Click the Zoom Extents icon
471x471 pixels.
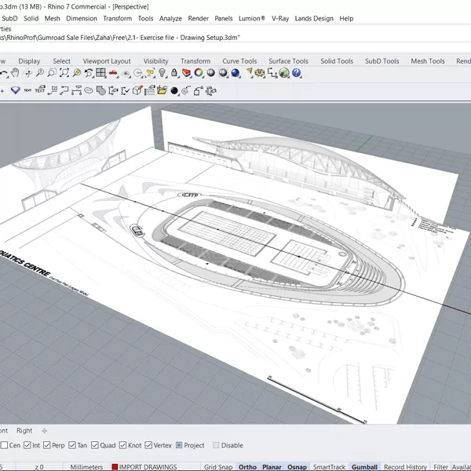point(64,73)
